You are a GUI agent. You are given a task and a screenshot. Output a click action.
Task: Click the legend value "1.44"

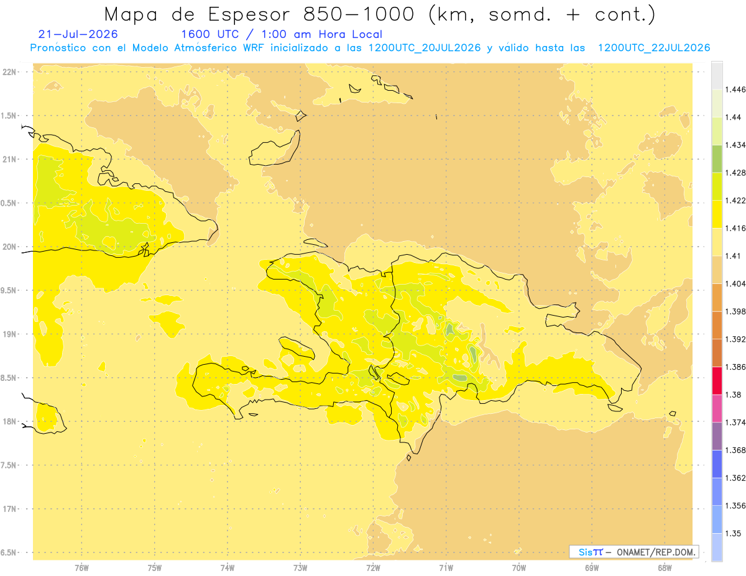point(733,117)
